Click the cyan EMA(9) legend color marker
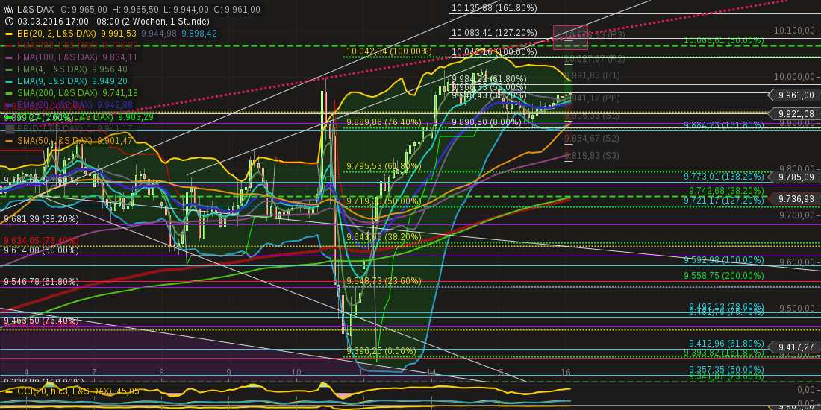Viewport: 821px width, 410px height. (x=9, y=81)
